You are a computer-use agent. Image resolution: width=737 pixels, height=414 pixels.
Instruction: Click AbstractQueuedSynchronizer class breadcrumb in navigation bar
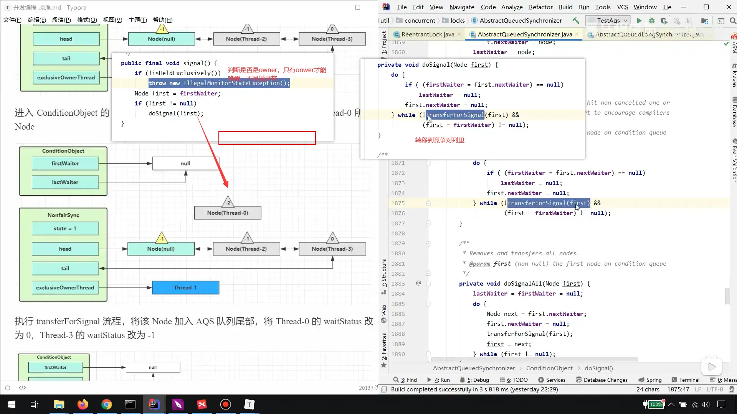517,20
